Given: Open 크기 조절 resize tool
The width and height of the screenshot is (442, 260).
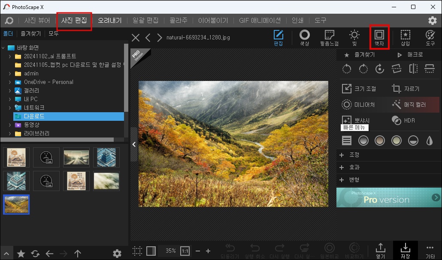Looking at the screenshot, I should [359, 89].
